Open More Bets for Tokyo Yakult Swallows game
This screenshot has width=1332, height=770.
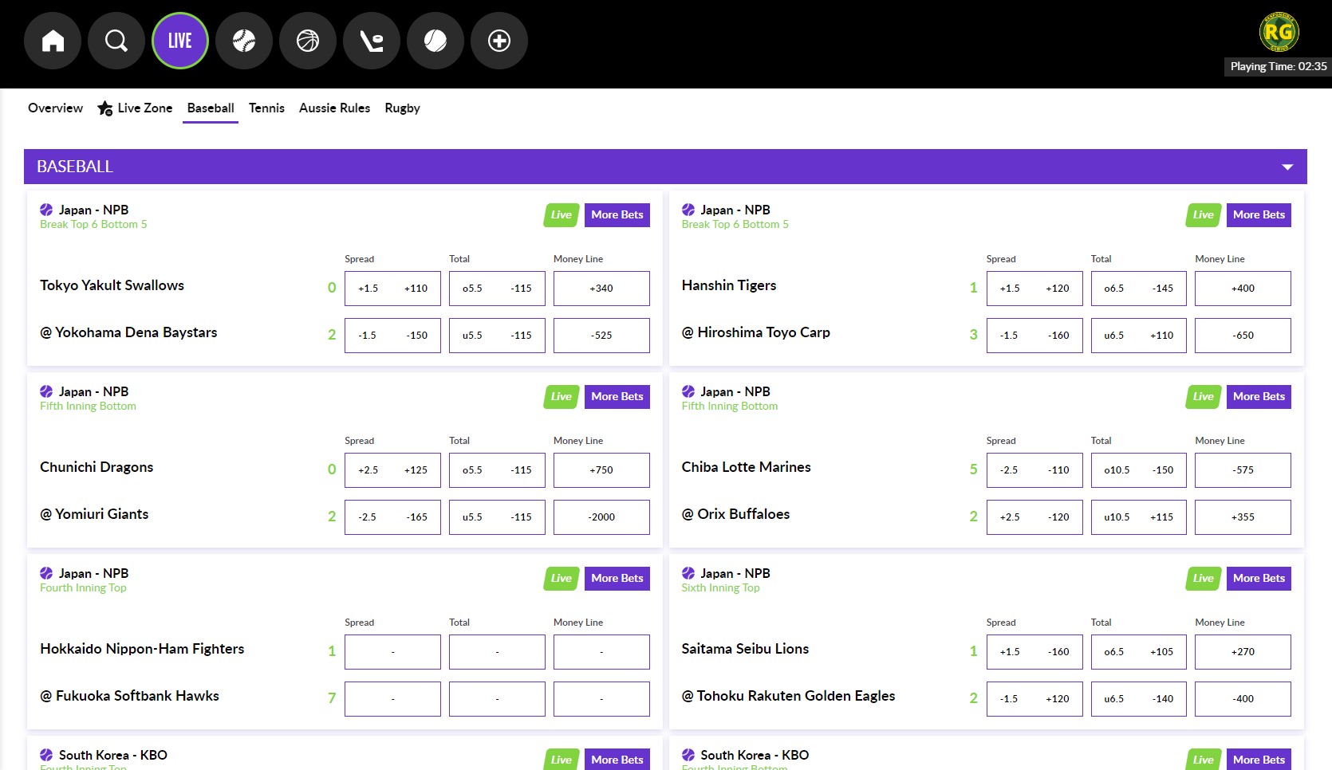(617, 214)
